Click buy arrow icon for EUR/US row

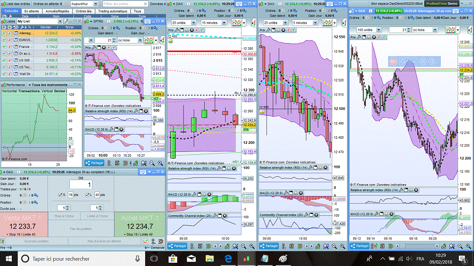(x=4, y=40)
